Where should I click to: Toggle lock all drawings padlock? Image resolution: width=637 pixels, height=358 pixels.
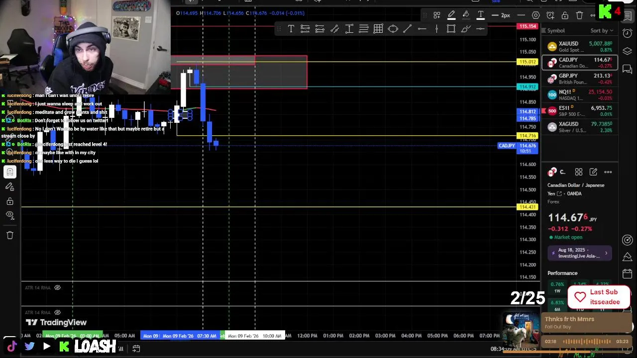click(10, 201)
